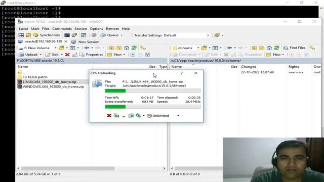
Task: Go to local parent directory
Action: pyautogui.click(x=112, y=48)
